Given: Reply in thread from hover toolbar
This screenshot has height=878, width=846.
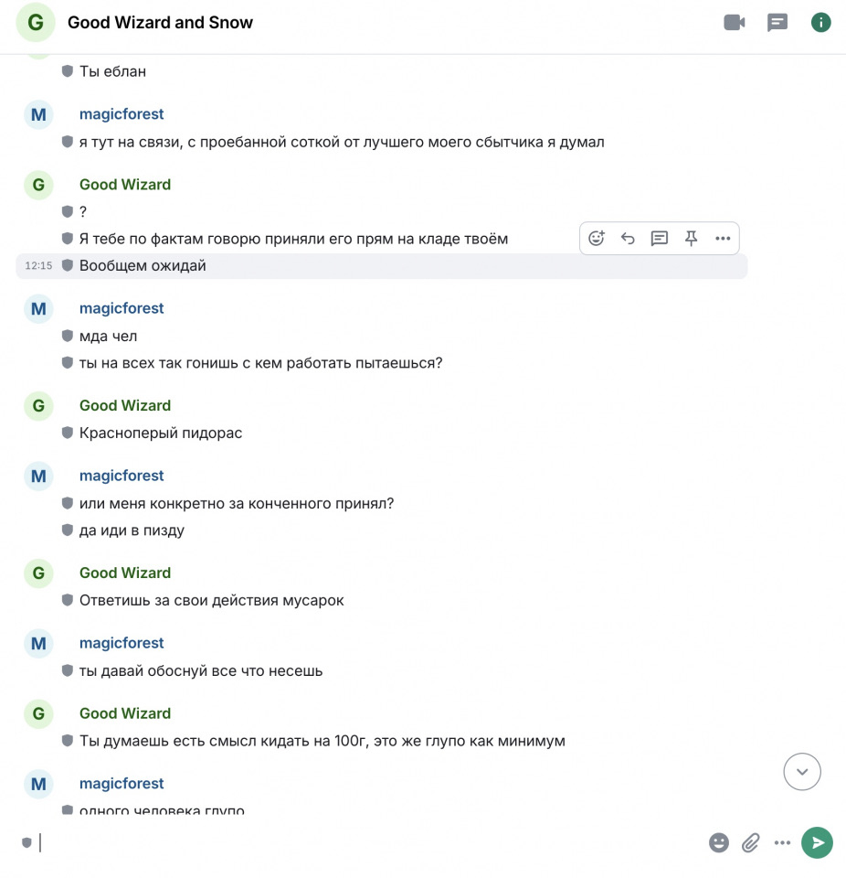Looking at the screenshot, I should point(660,239).
